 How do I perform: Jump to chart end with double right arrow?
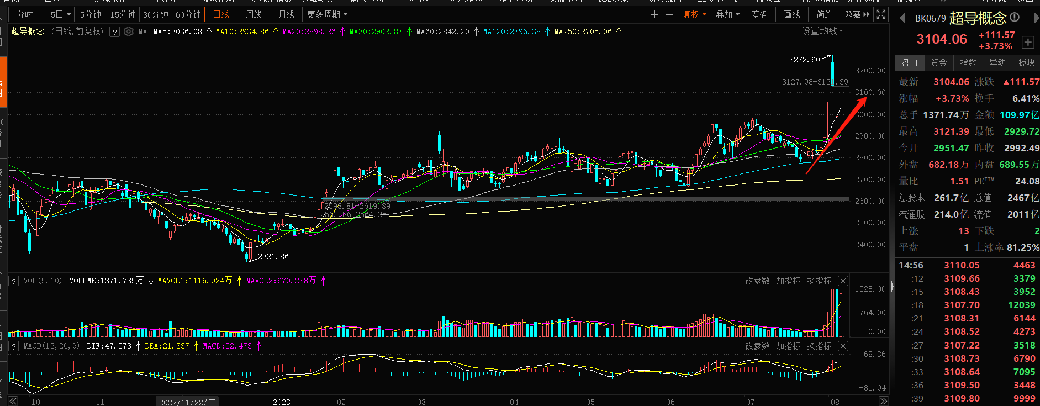pos(884,401)
